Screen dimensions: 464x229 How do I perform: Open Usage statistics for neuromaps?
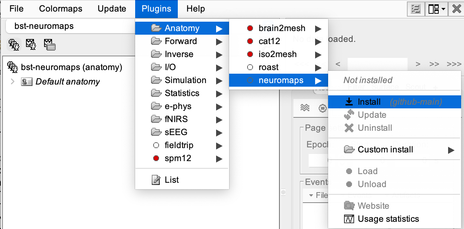tap(388, 219)
